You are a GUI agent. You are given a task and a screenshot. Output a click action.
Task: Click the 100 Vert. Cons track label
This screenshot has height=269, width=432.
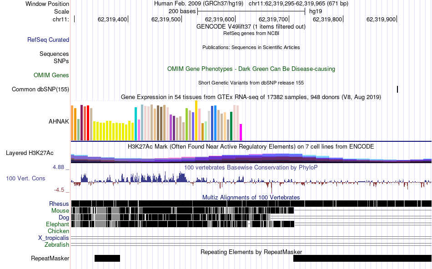(x=25, y=179)
